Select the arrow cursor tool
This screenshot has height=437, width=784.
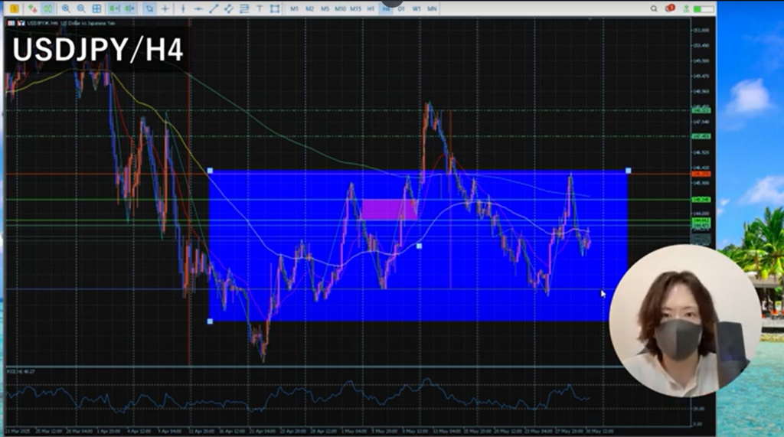149,8
